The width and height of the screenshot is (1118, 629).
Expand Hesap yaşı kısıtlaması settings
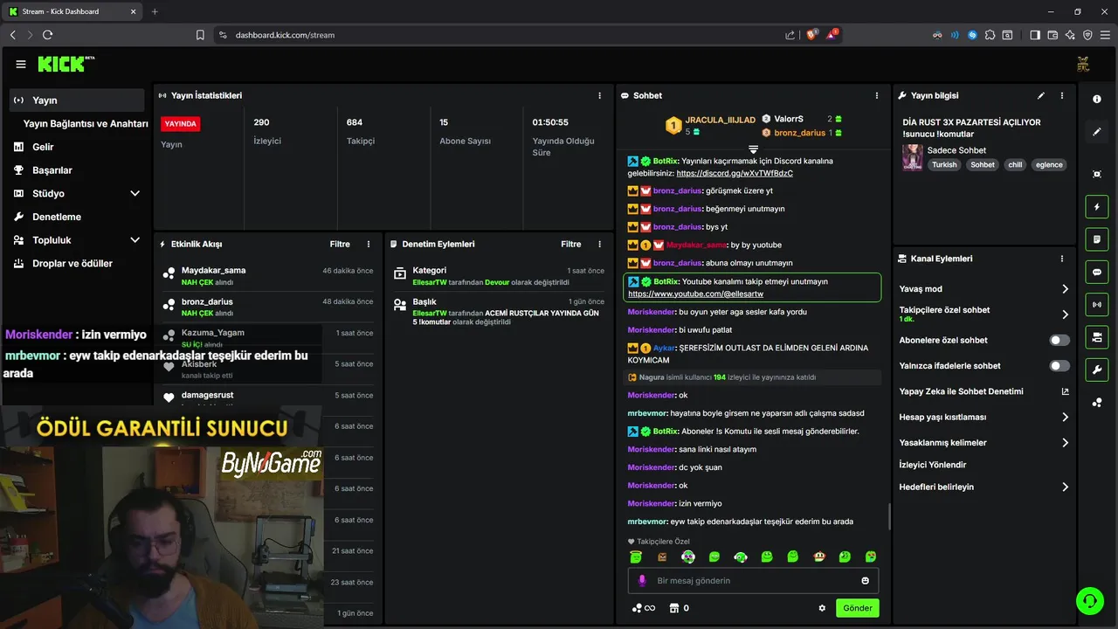coord(983,417)
